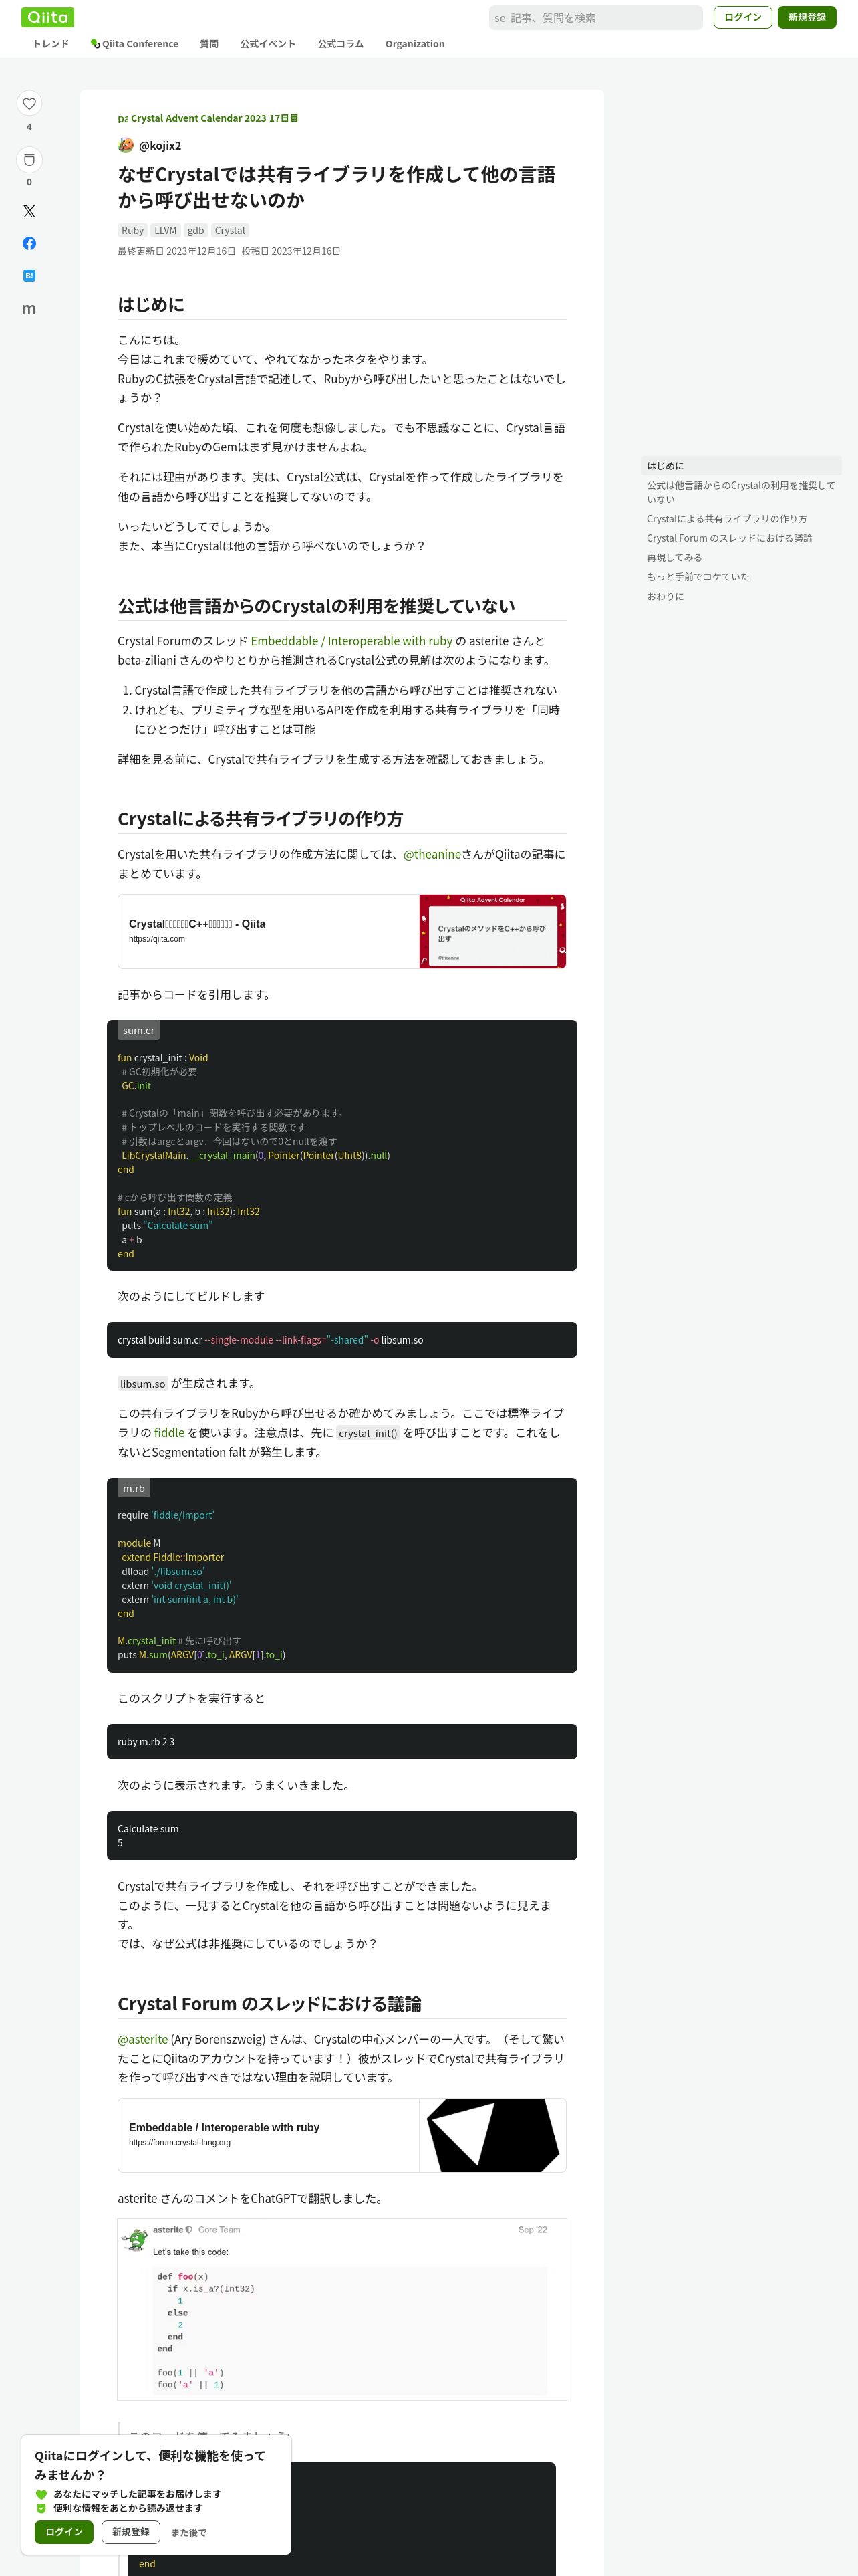Click the Sep '22 date in forum quote
Image resolution: width=858 pixels, height=2576 pixels.
pos(533,2229)
